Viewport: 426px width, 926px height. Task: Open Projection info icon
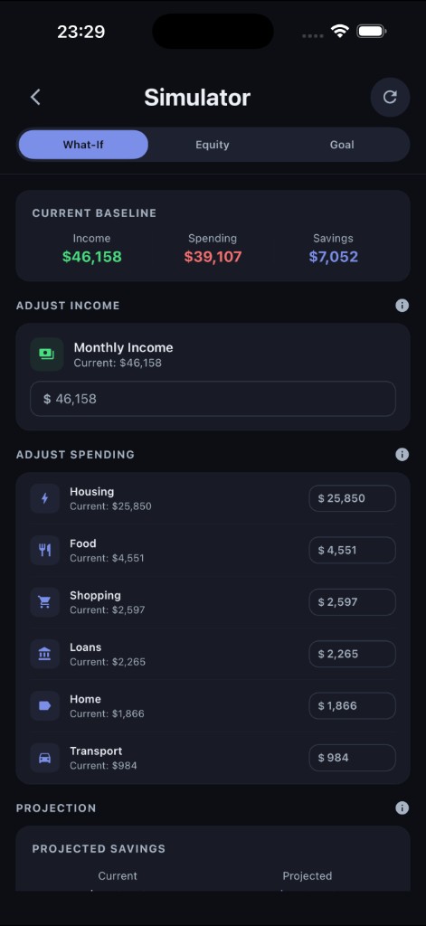(402, 808)
